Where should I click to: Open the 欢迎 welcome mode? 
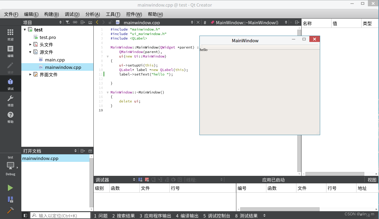(11, 35)
